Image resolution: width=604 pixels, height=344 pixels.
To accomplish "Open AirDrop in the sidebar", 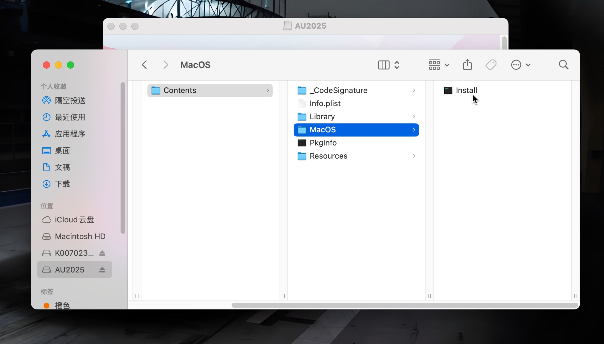I will click(70, 100).
